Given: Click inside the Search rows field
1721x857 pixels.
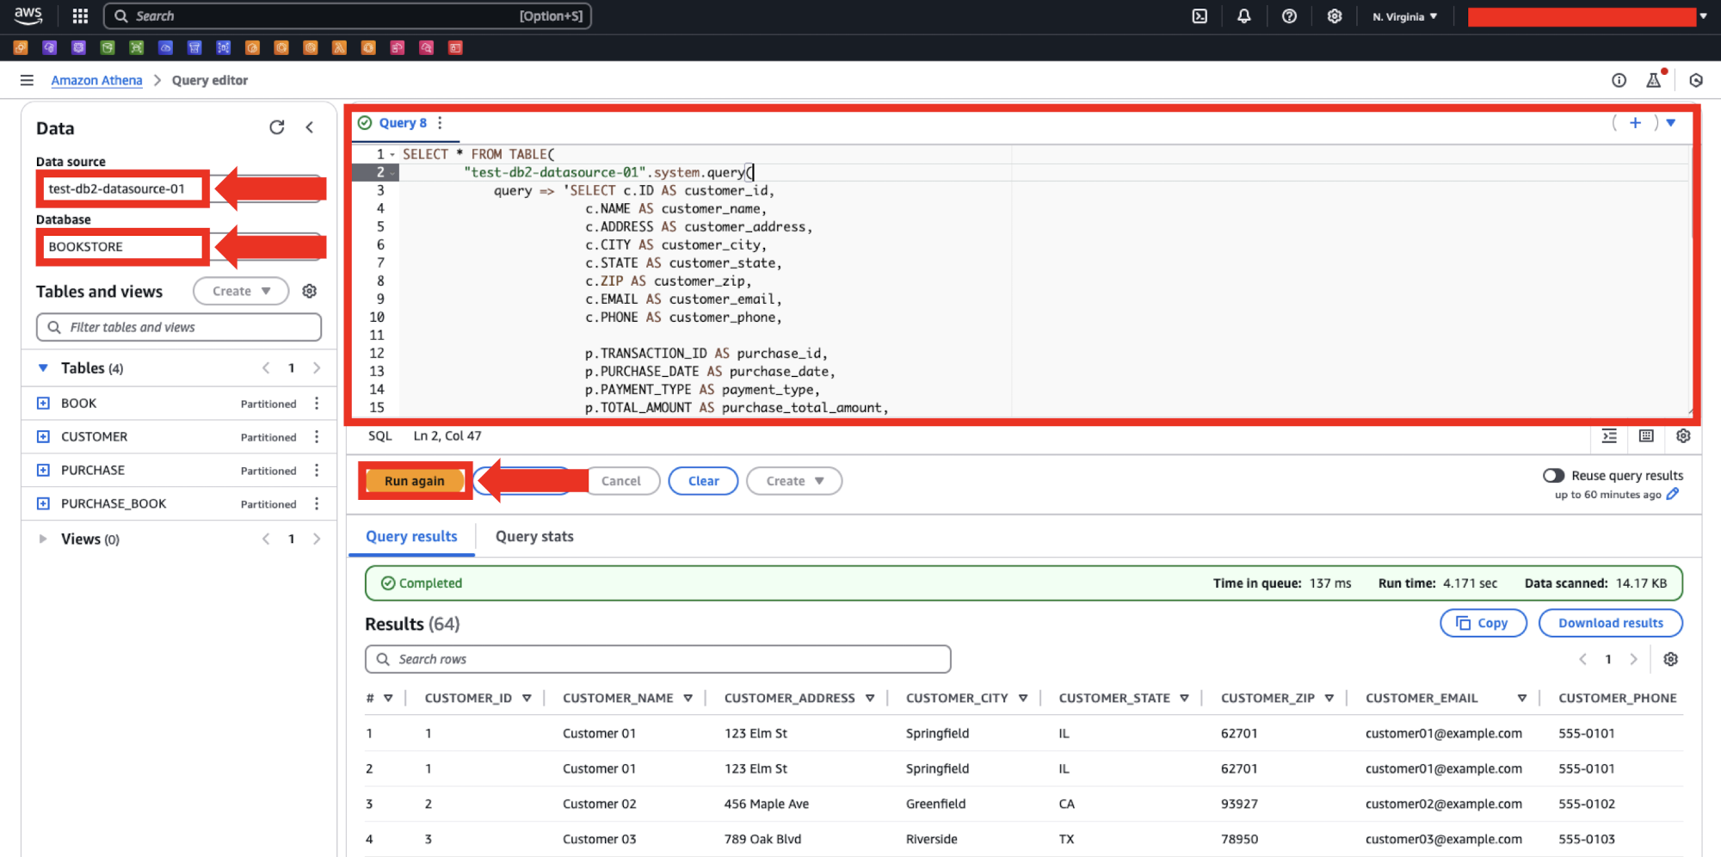Looking at the screenshot, I should (657, 658).
